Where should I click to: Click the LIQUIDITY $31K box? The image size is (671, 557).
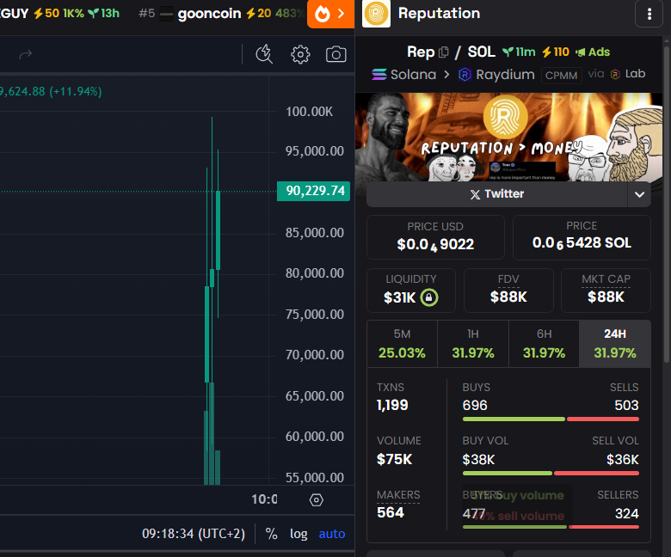coord(411,291)
